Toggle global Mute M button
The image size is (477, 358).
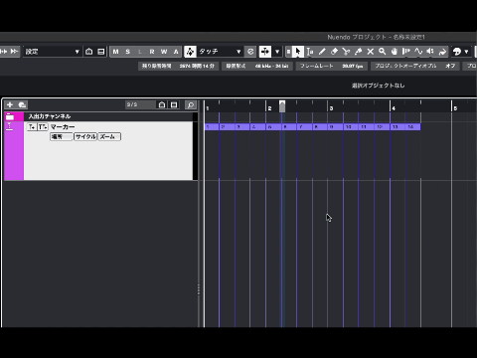[115, 52]
